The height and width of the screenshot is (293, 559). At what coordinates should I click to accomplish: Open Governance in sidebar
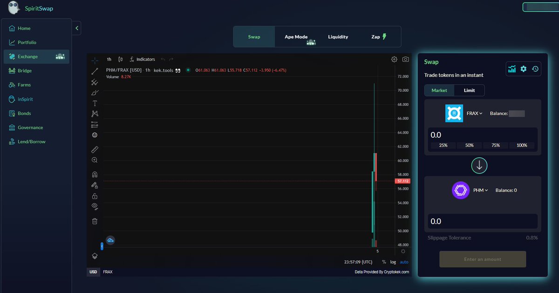coord(36,128)
